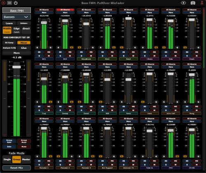
Task: Mute the Moog channel with M button
Action: [197, 110]
